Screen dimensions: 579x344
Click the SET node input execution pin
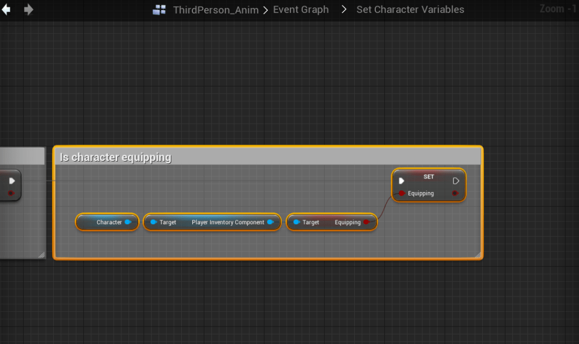tap(401, 181)
